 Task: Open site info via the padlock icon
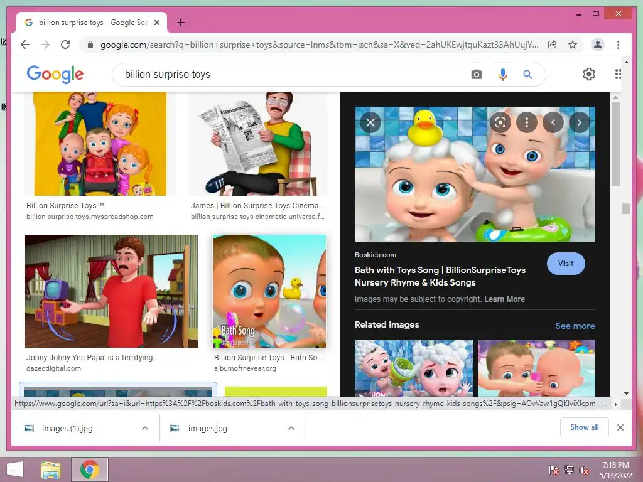coord(90,45)
